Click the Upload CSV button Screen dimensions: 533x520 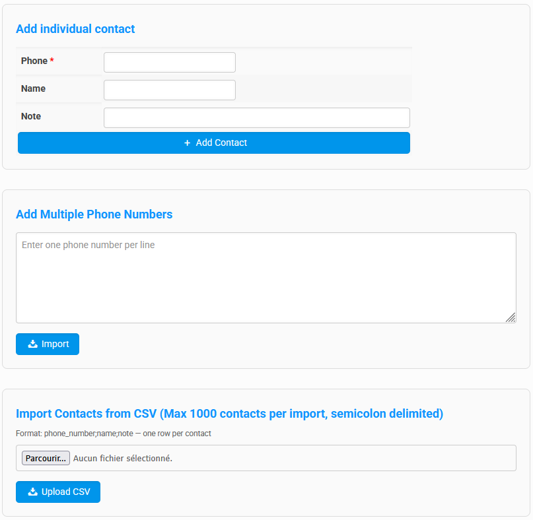[58, 492]
